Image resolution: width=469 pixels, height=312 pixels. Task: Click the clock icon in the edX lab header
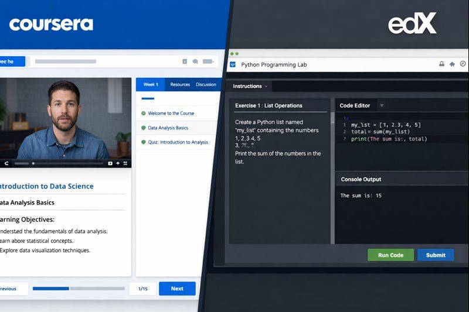coord(463,64)
